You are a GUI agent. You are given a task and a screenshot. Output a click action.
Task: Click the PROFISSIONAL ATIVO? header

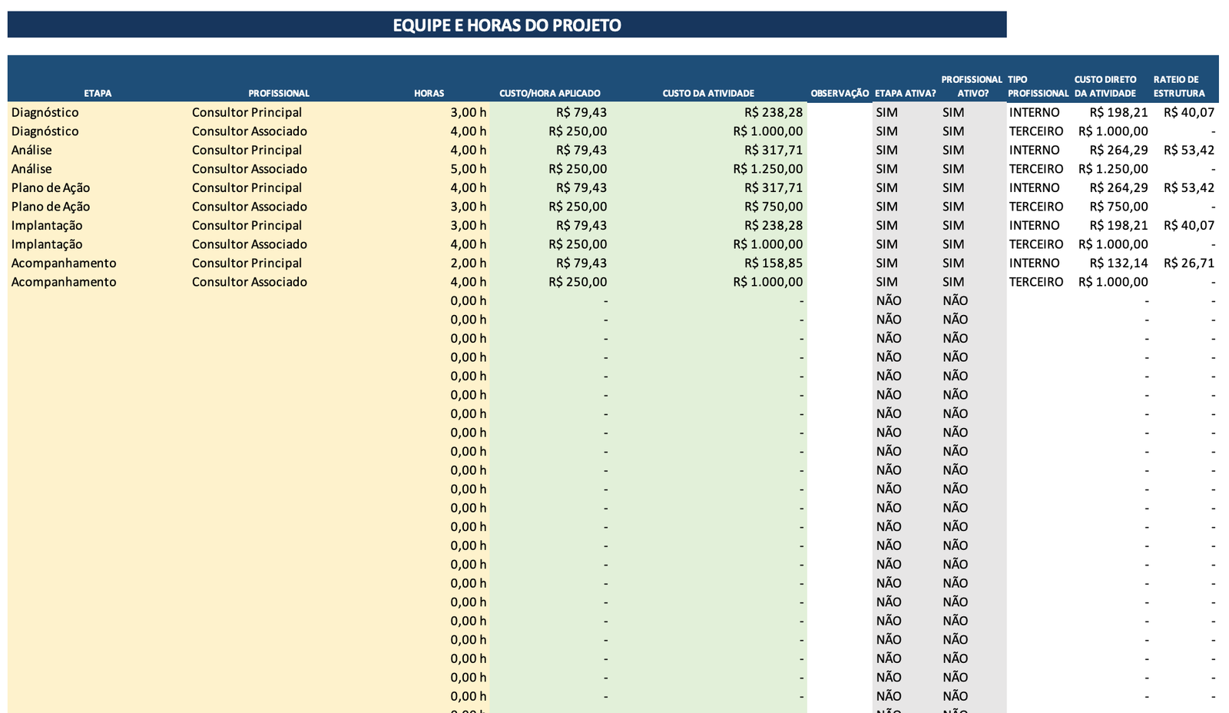click(972, 86)
